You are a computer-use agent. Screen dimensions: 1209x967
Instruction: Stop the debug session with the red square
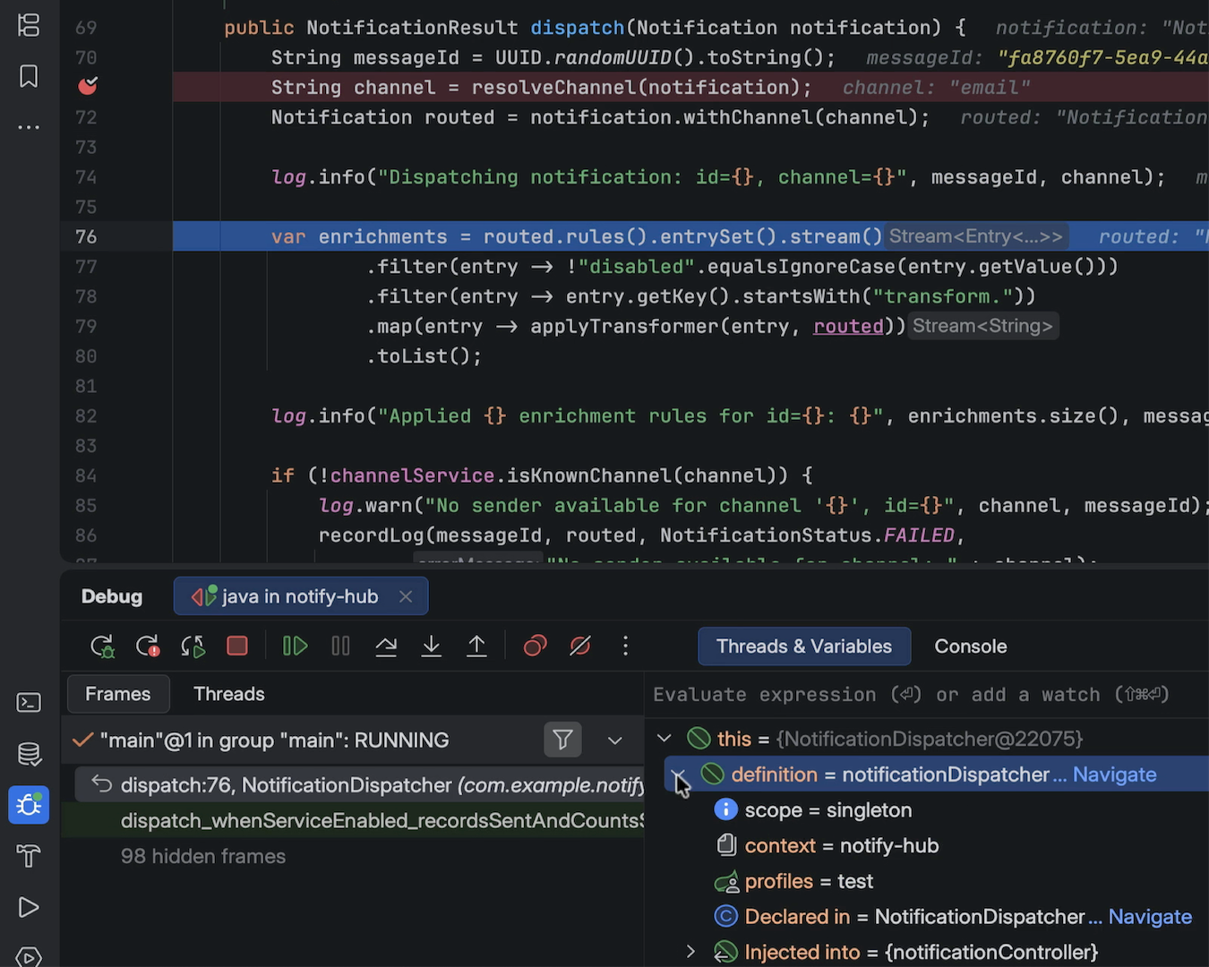point(237,646)
